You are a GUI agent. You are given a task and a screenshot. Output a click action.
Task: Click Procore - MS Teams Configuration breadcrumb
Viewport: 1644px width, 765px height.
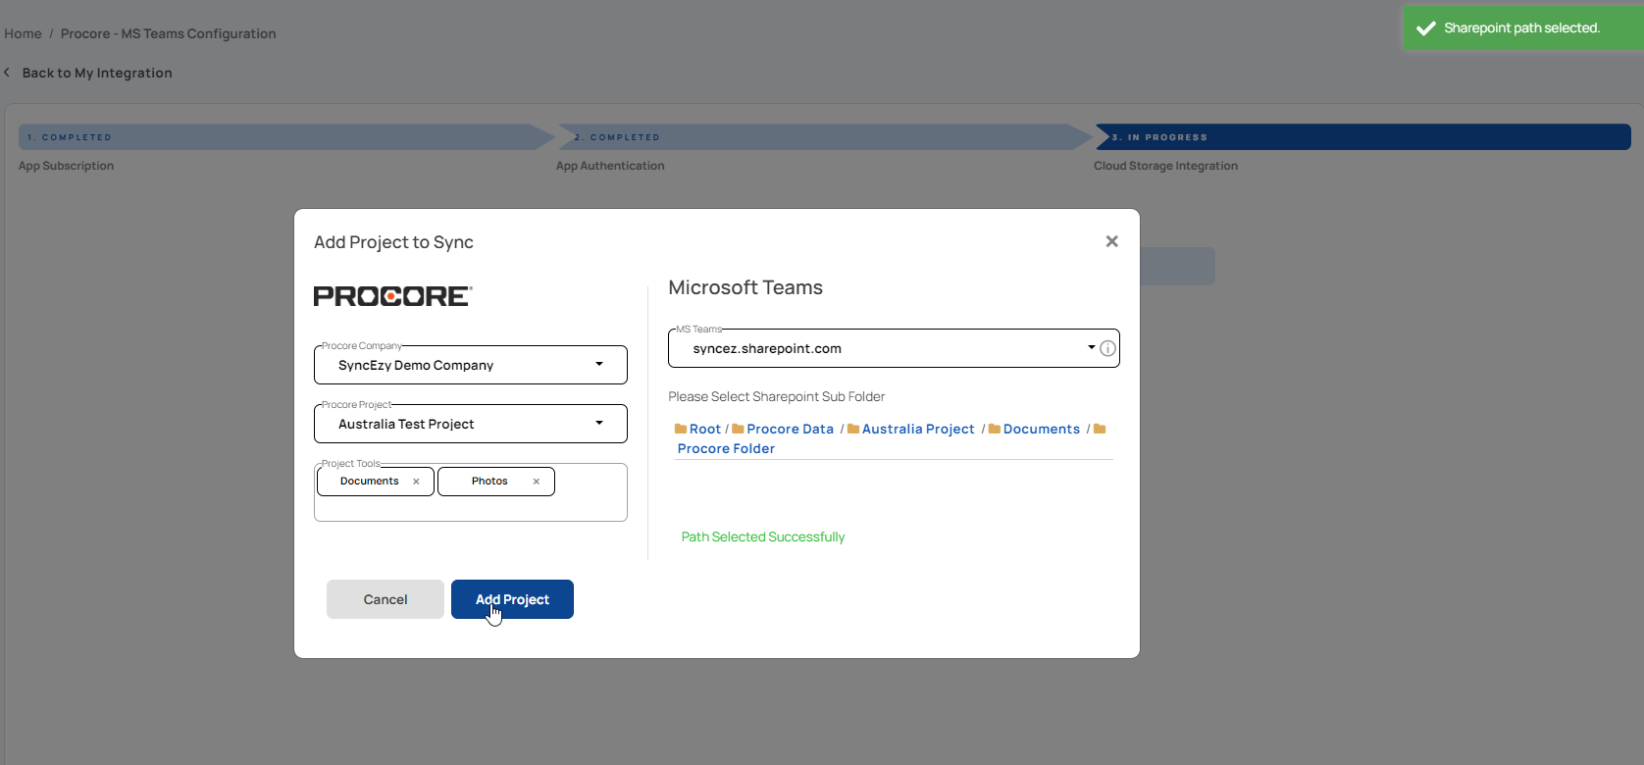[x=168, y=33]
